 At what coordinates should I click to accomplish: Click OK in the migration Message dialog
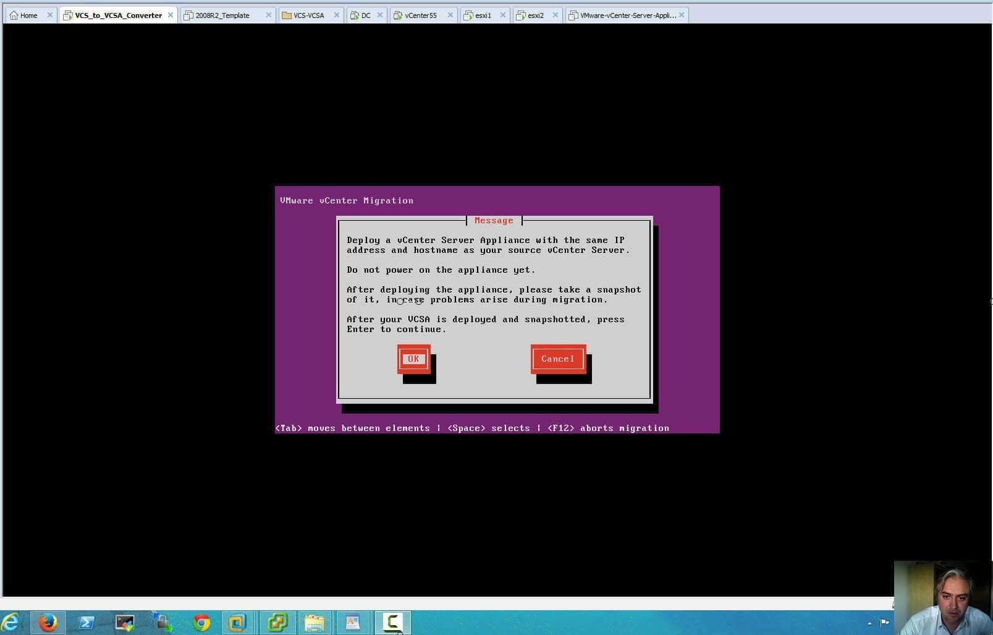click(x=413, y=359)
